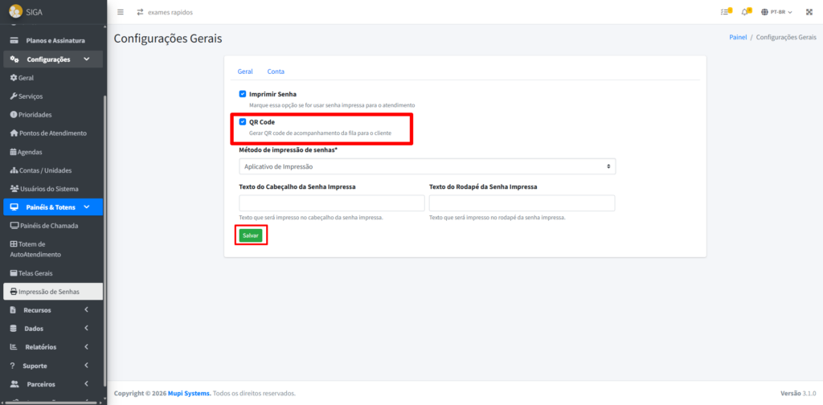The image size is (823, 405).
Task: Toggle the QR Code checkbox
Action: tap(243, 122)
